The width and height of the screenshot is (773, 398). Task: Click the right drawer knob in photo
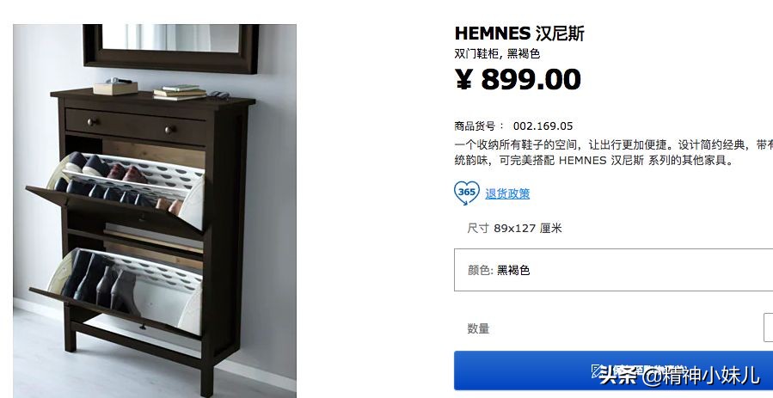coord(169,130)
